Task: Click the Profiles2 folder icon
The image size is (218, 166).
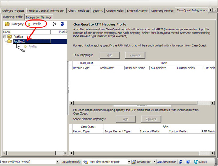Action: pyautogui.click(x=10, y=41)
